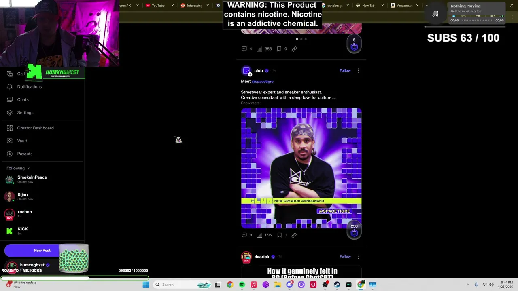518x291 pixels.
Task: Open File Explorer from the taskbar
Action: pos(278,285)
